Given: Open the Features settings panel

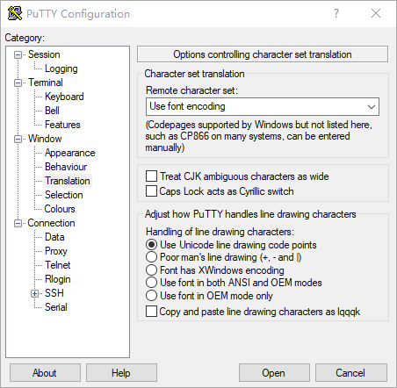Looking at the screenshot, I should pyautogui.click(x=62, y=125).
